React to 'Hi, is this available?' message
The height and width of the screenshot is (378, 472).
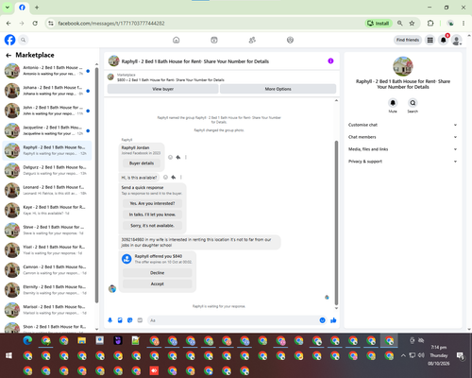click(x=165, y=178)
